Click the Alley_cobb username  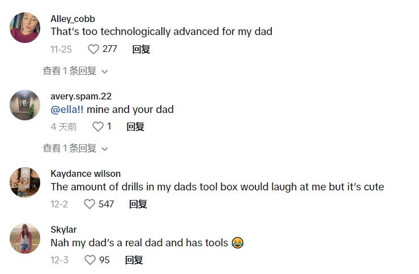click(72, 19)
